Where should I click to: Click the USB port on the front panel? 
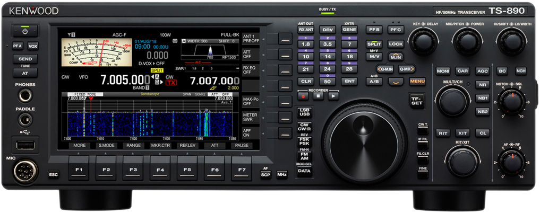25,145
